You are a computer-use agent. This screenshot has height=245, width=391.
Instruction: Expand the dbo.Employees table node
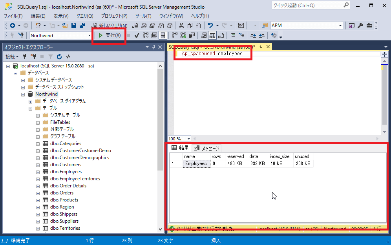click(x=38, y=172)
